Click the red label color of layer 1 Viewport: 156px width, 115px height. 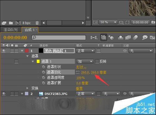(x=27, y=51)
